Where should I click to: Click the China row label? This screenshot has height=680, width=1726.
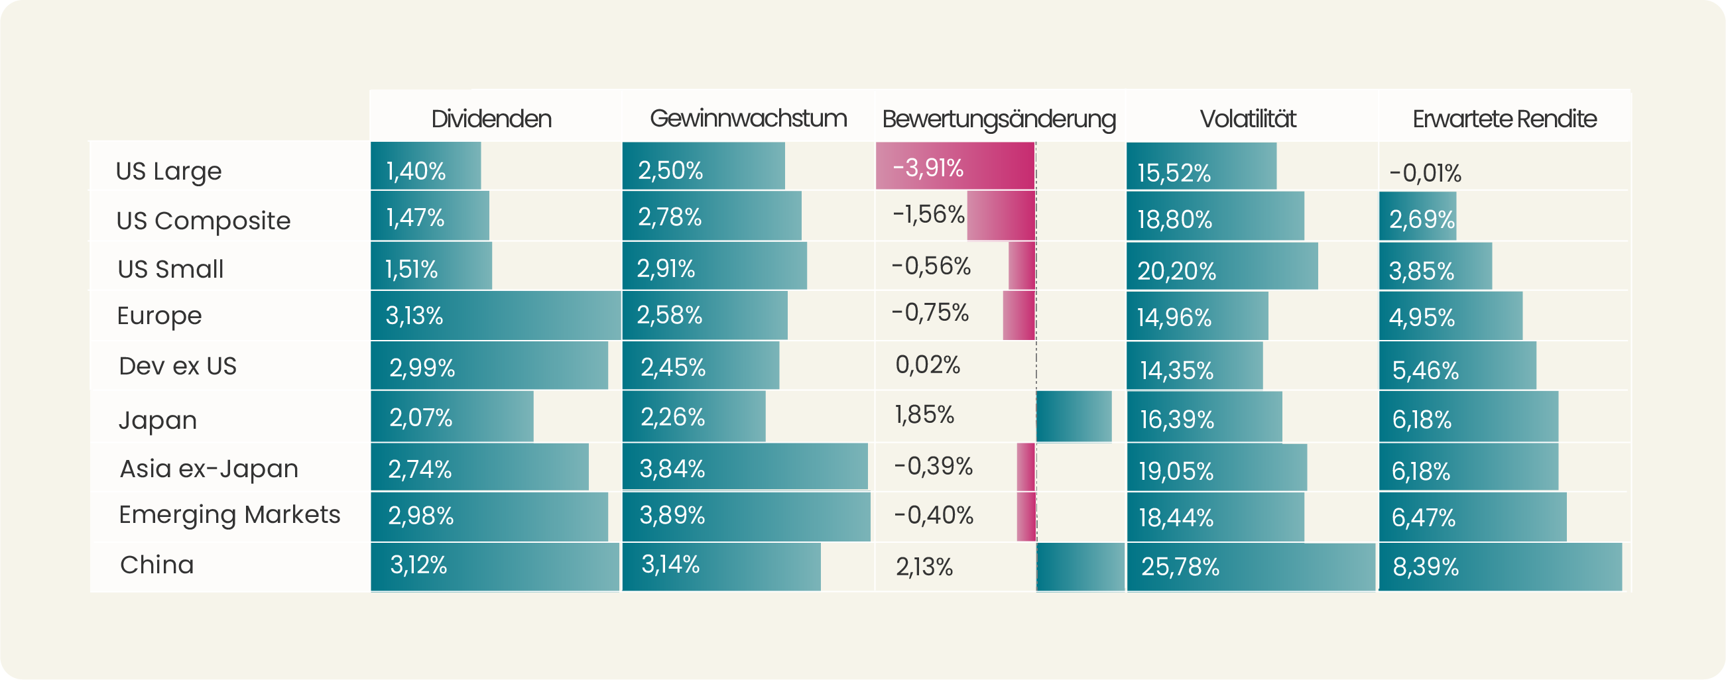pyautogui.click(x=156, y=565)
